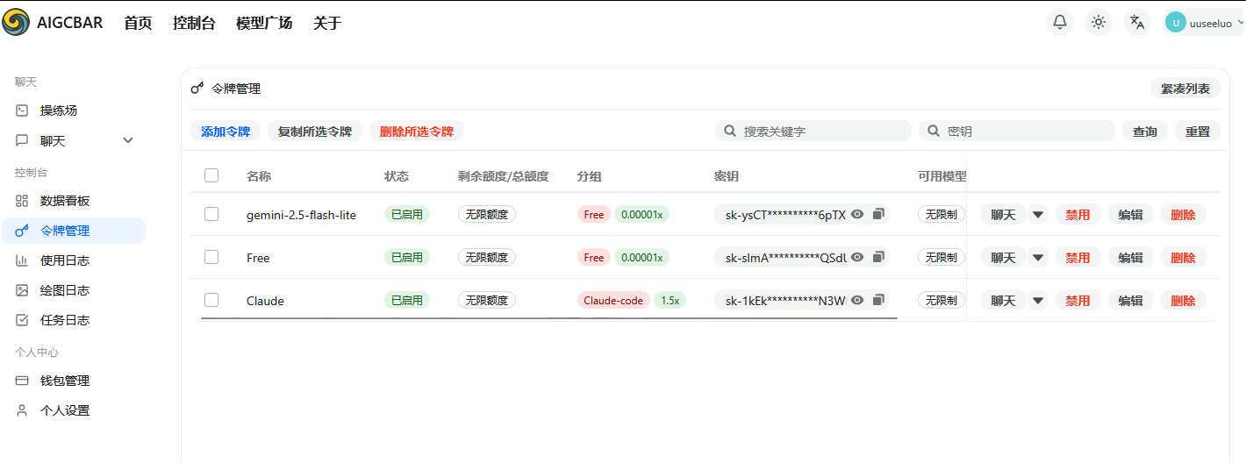Toggle the light/dark theme sun icon
The image size is (1246, 463).
(1099, 22)
